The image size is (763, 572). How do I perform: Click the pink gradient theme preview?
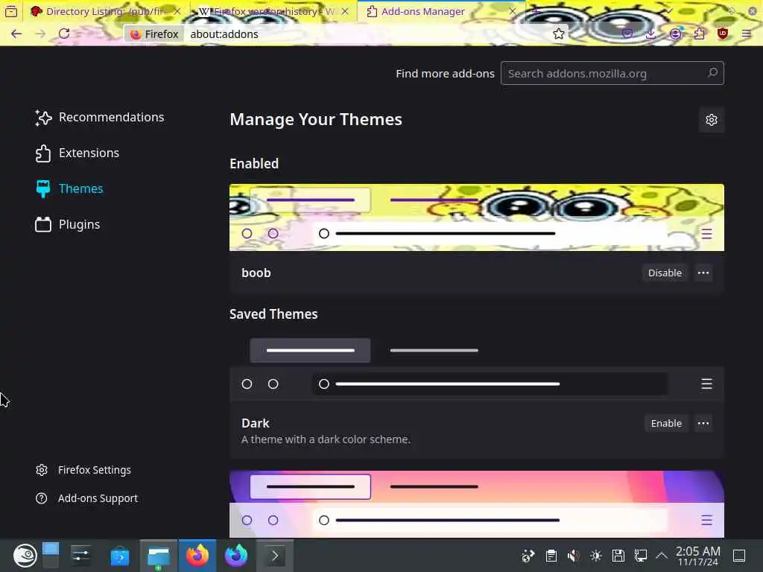point(476,504)
